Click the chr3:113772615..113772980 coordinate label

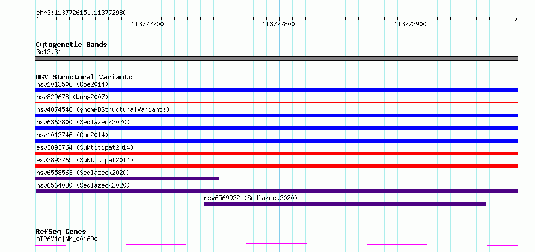click(81, 13)
